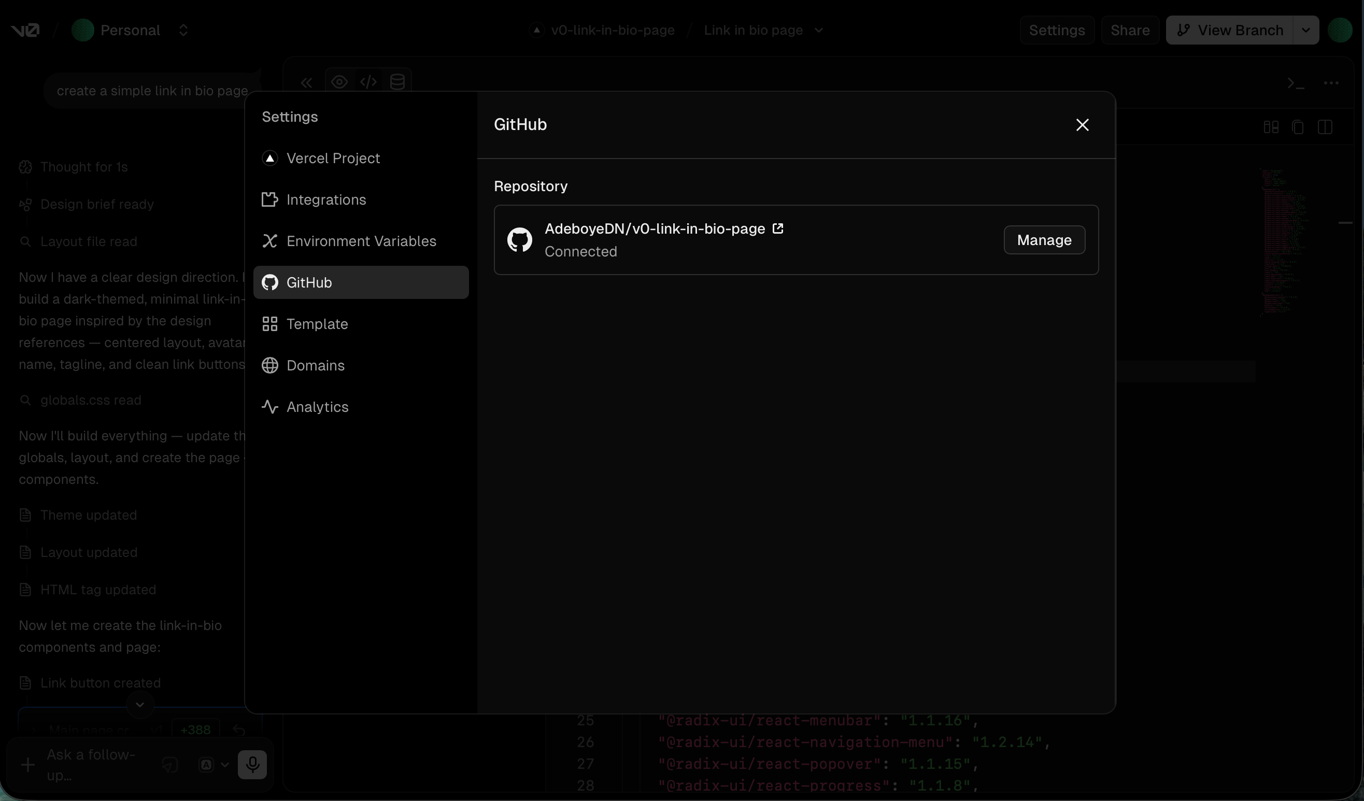
Task: Click the 'create a simple link in bio page' message
Action: click(x=152, y=91)
